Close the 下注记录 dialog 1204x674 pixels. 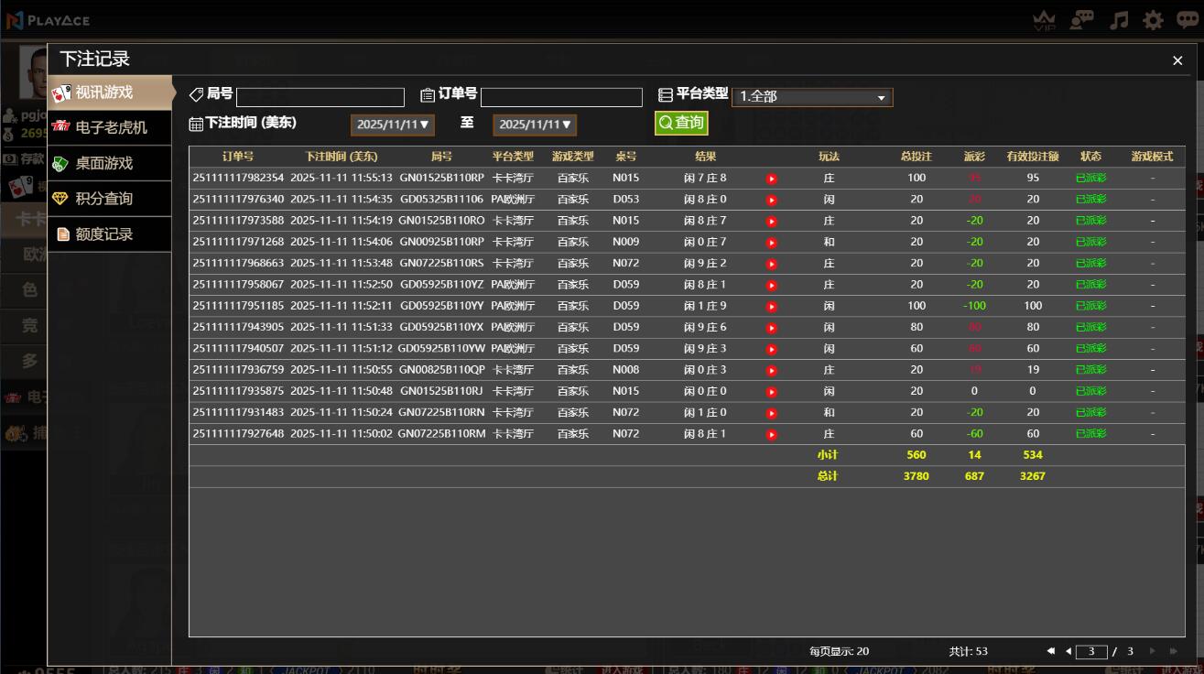[1177, 60]
